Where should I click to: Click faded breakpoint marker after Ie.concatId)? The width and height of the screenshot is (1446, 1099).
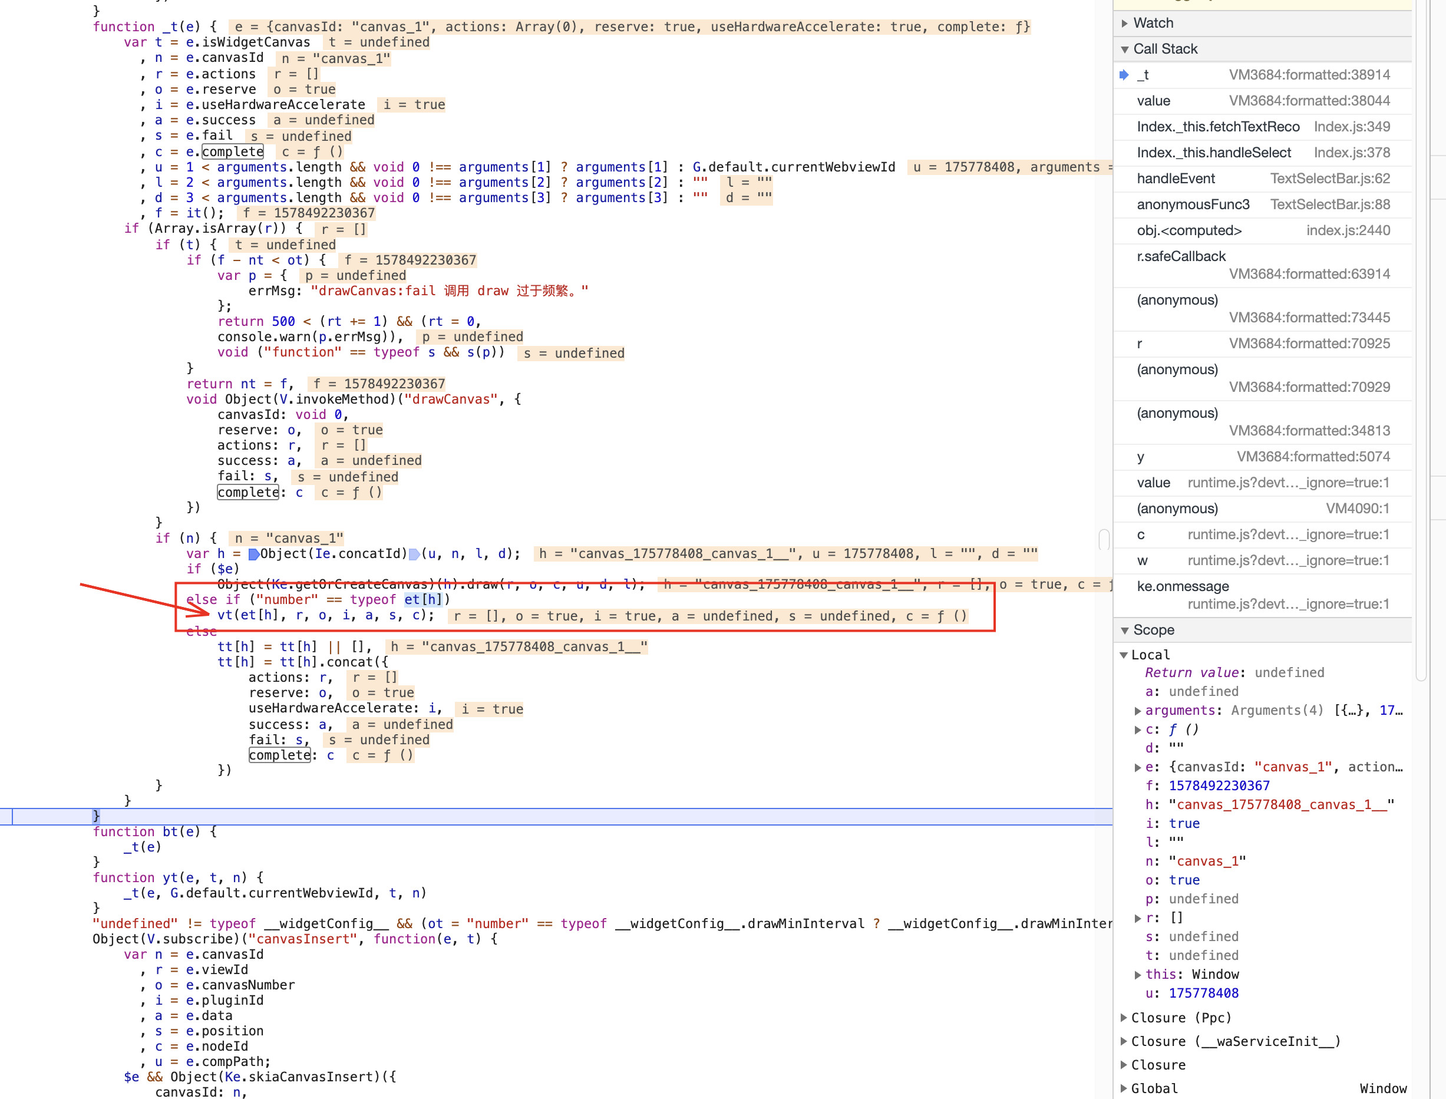pos(414,554)
